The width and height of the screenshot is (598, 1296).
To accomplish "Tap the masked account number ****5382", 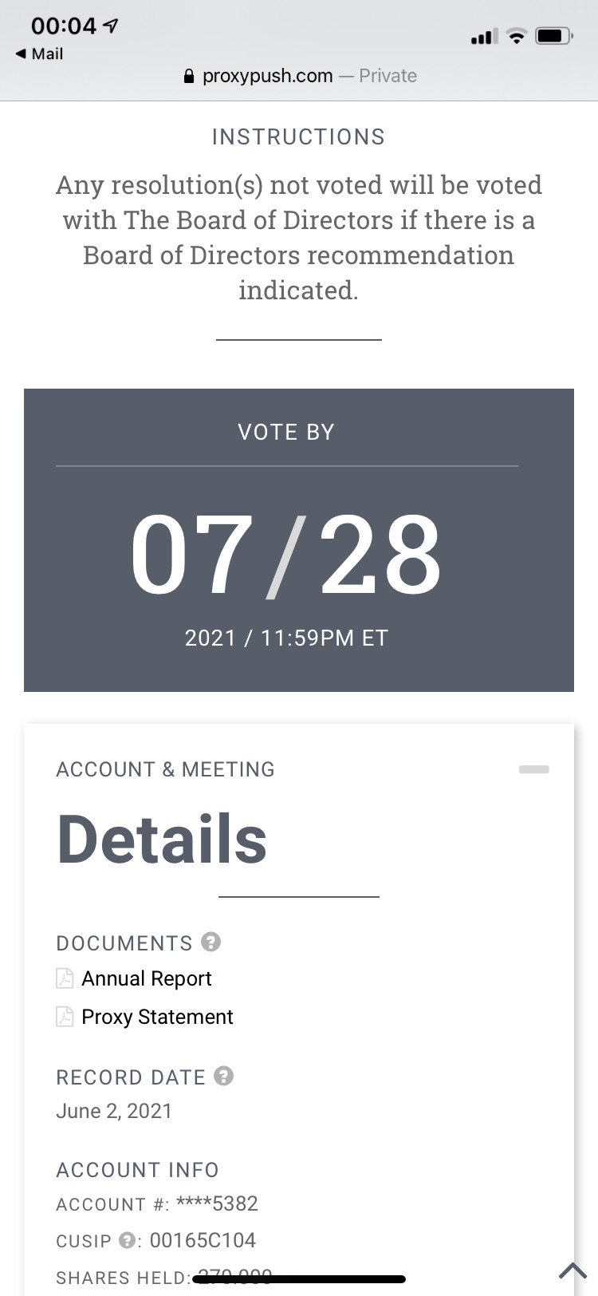I will click(217, 1203).
